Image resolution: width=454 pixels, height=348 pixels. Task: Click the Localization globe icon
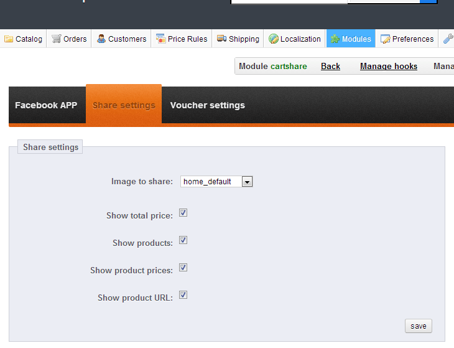[273, 39]
